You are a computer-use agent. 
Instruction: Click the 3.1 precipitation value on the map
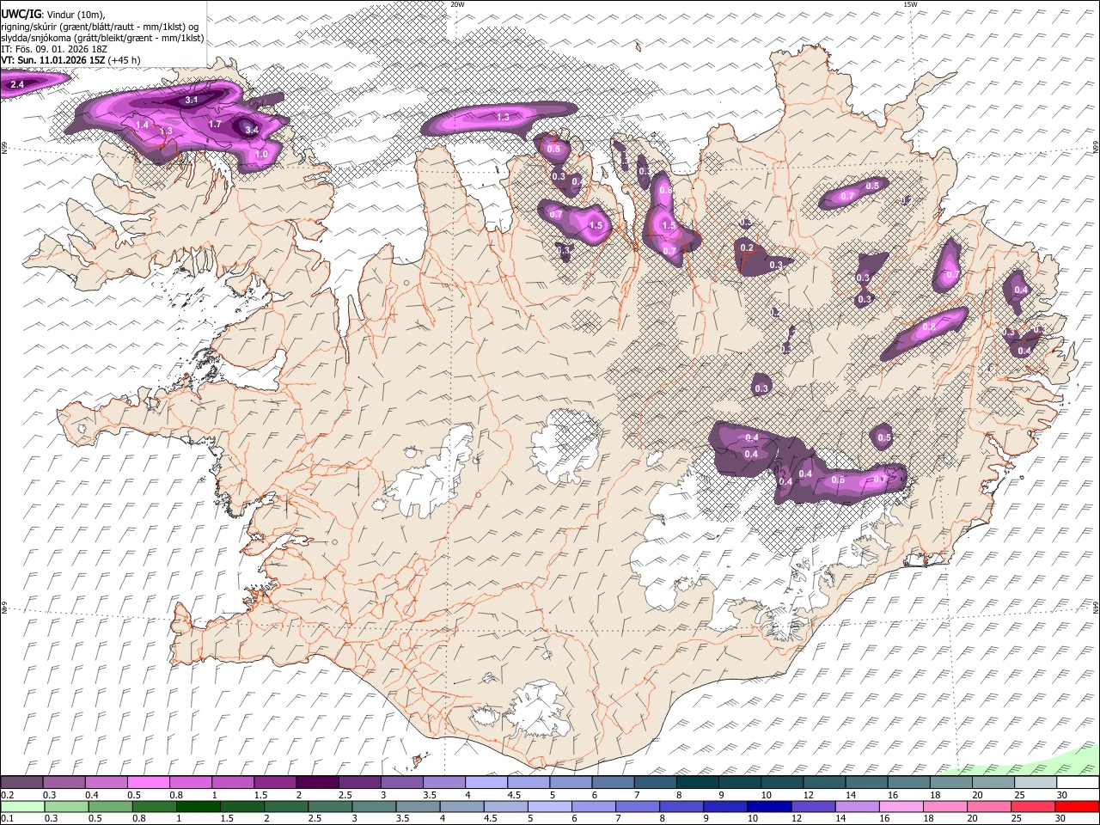192,101
